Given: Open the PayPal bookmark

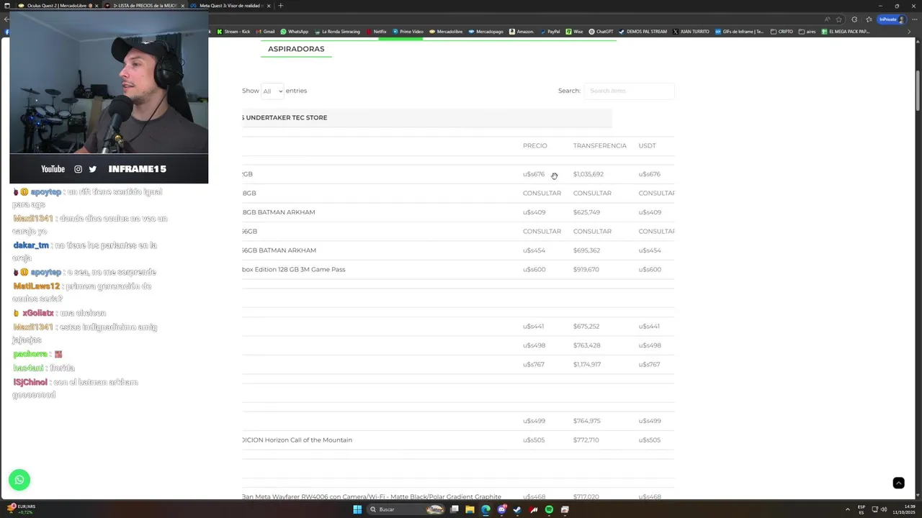Looking at the screenshot, I should (550, 32).
